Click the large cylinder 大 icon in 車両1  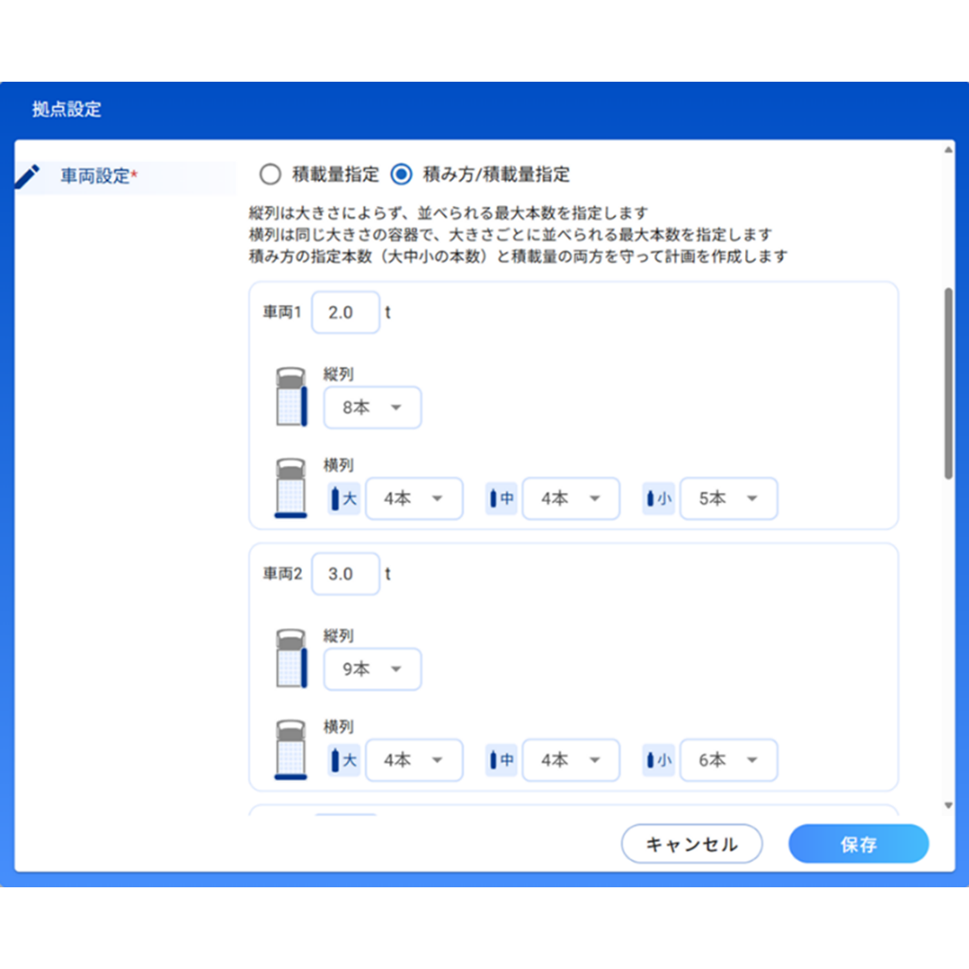[344, 498]
